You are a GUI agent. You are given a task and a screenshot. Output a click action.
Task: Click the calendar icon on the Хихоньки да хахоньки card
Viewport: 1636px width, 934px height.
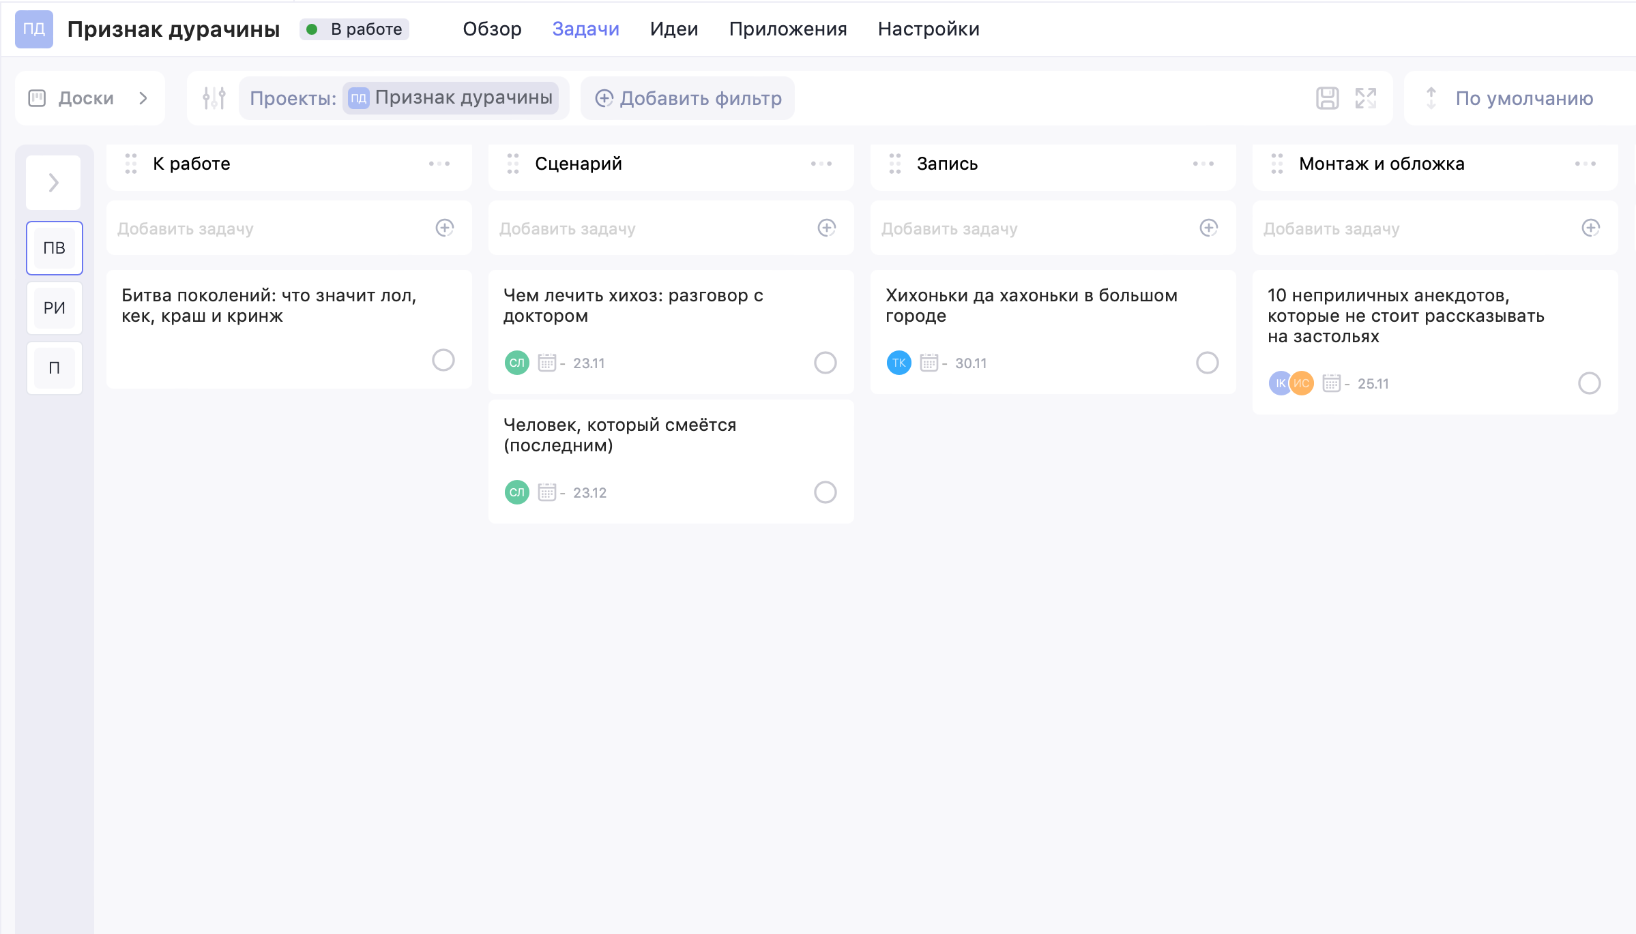pyautogui.click(x=929, y=363)
